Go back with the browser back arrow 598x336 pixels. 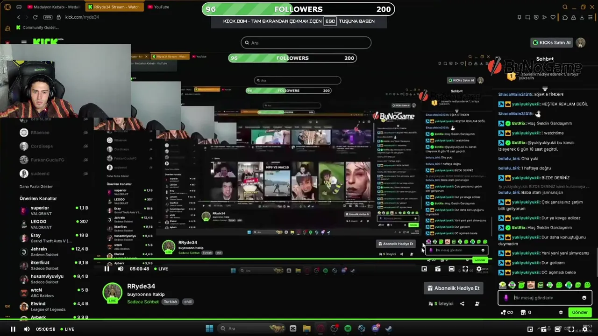[x=19, y=17]
